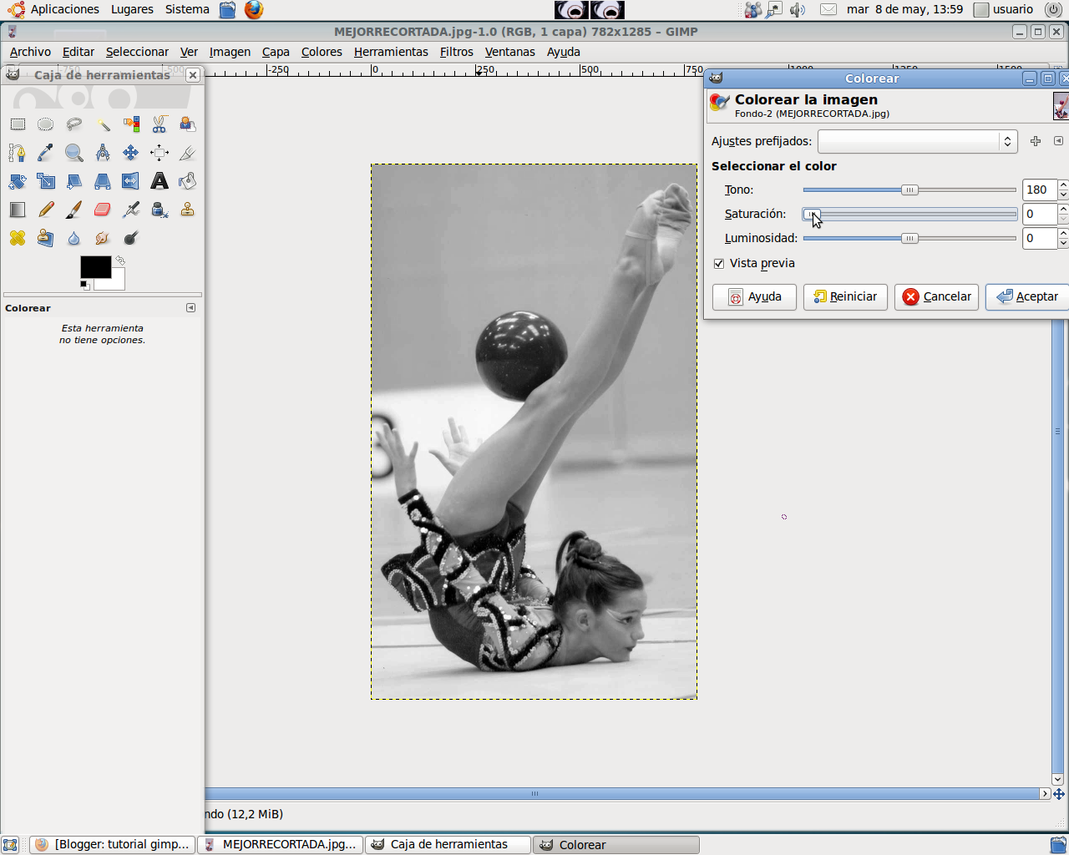Click the Saturación slider handle
The height and width of the screenshot is (855, 1069).
click(810, 215)
